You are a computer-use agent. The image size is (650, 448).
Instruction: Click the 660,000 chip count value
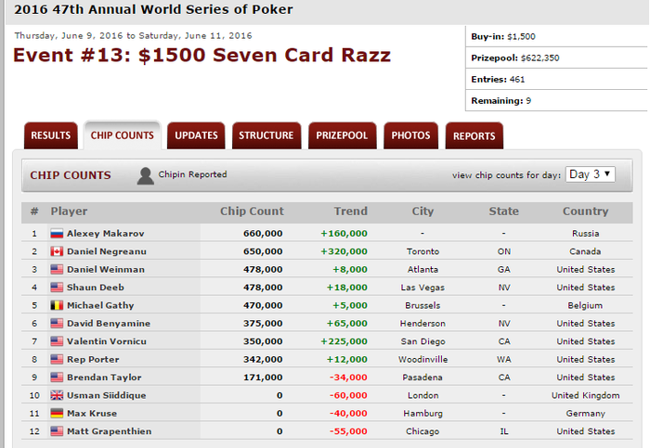click(263, 234)
